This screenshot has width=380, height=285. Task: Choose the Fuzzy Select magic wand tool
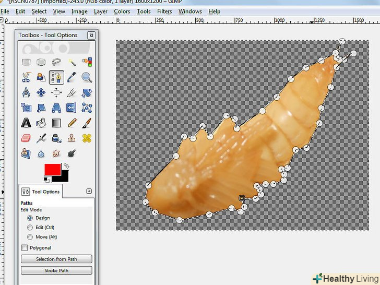coord(72,62)
